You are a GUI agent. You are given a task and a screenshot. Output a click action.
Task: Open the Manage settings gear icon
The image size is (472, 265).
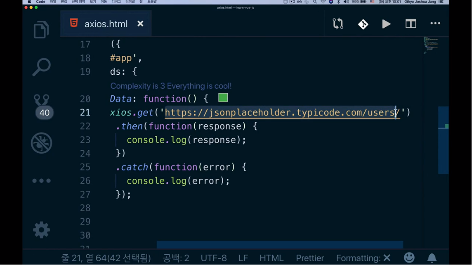(x=41, y=230)
